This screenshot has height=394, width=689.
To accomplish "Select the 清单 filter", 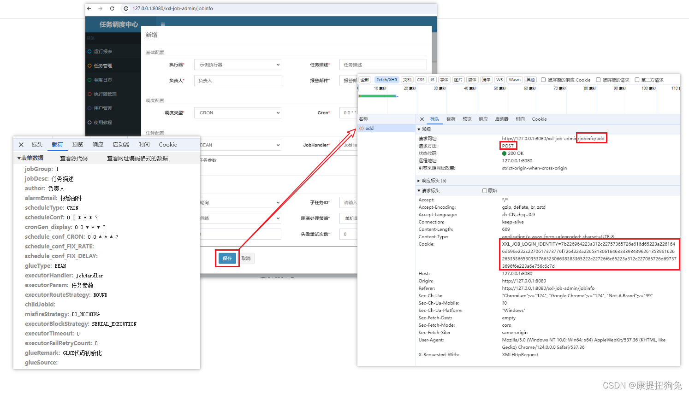I will pos(486,80).
